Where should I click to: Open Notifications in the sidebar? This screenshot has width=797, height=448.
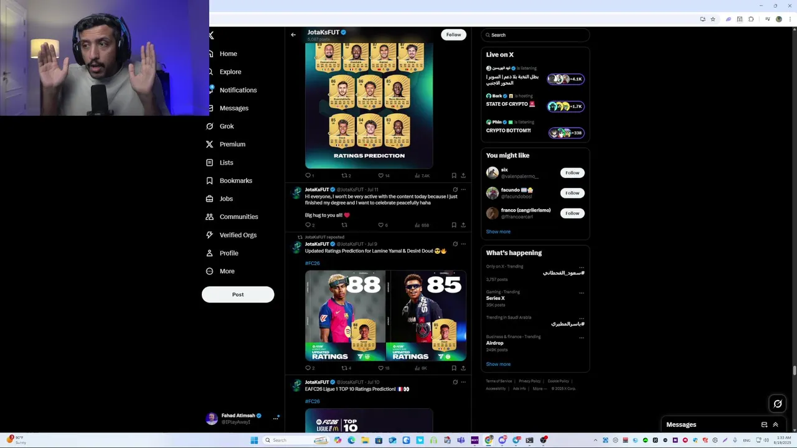click(238, 90)
